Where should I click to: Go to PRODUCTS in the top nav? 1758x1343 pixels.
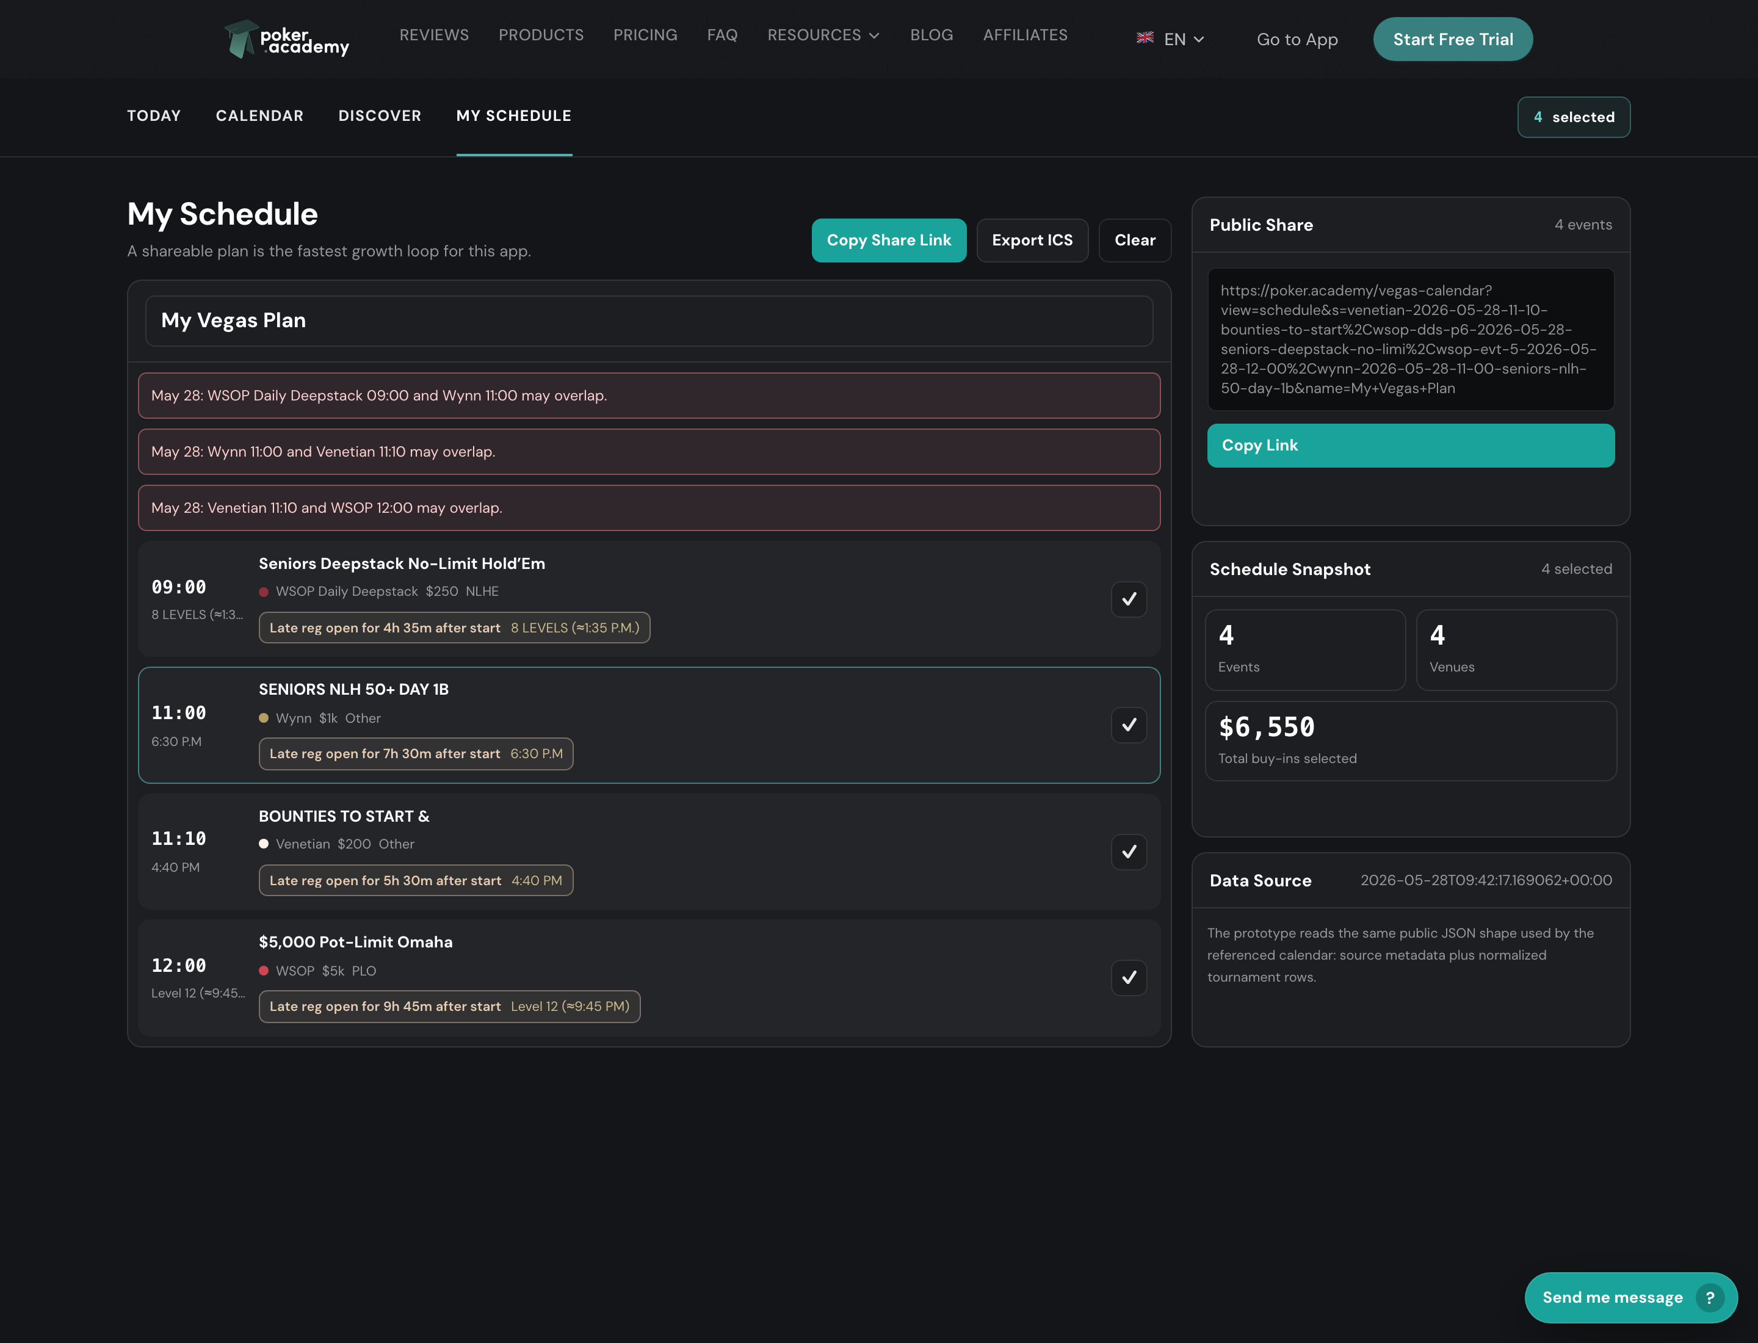pyautogui.click(x=541, y=35)
